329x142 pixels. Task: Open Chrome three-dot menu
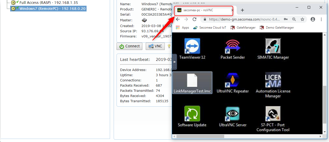pyautogui.click(x=321, y=19)
